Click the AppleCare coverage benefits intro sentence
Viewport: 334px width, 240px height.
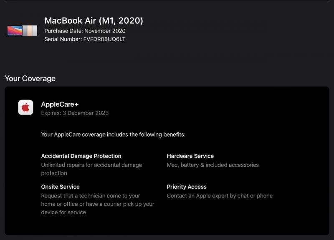click(x=113, y=134)
